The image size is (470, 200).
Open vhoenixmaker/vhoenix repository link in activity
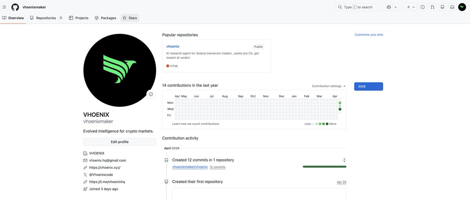click(x=190, y=167)
